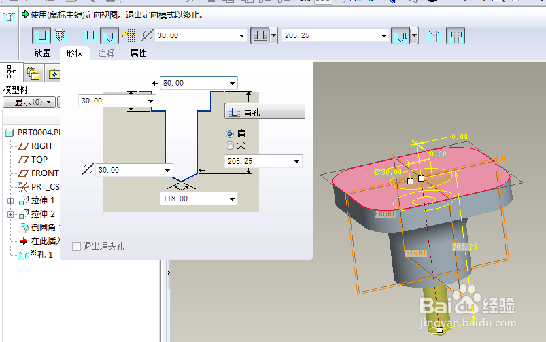Select the 尖 tip depth radio button

pyautogui.click(x=229, y=146)
